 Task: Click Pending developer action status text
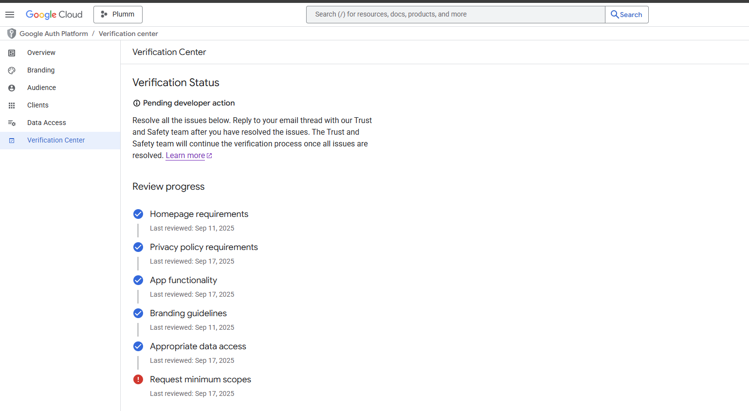click(189, 103)
